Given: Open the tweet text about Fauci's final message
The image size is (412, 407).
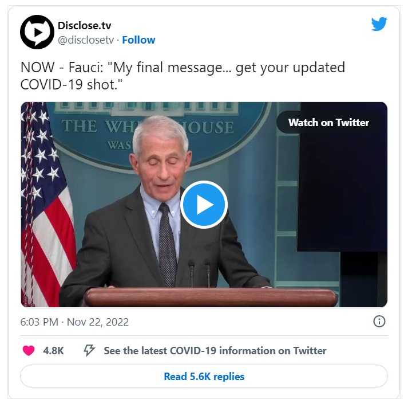Looking at the screenshot, I should click(x=183, y=76).
